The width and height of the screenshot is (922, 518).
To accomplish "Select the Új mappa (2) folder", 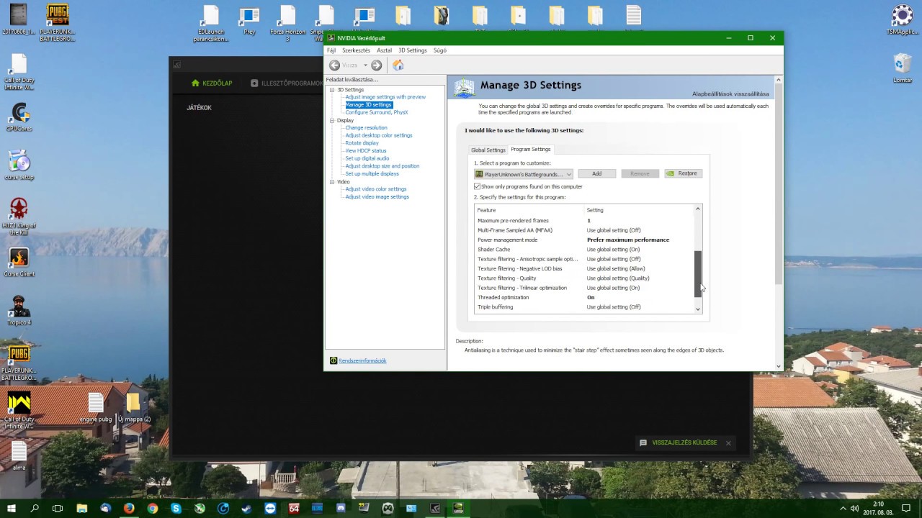I will [134, 408].
